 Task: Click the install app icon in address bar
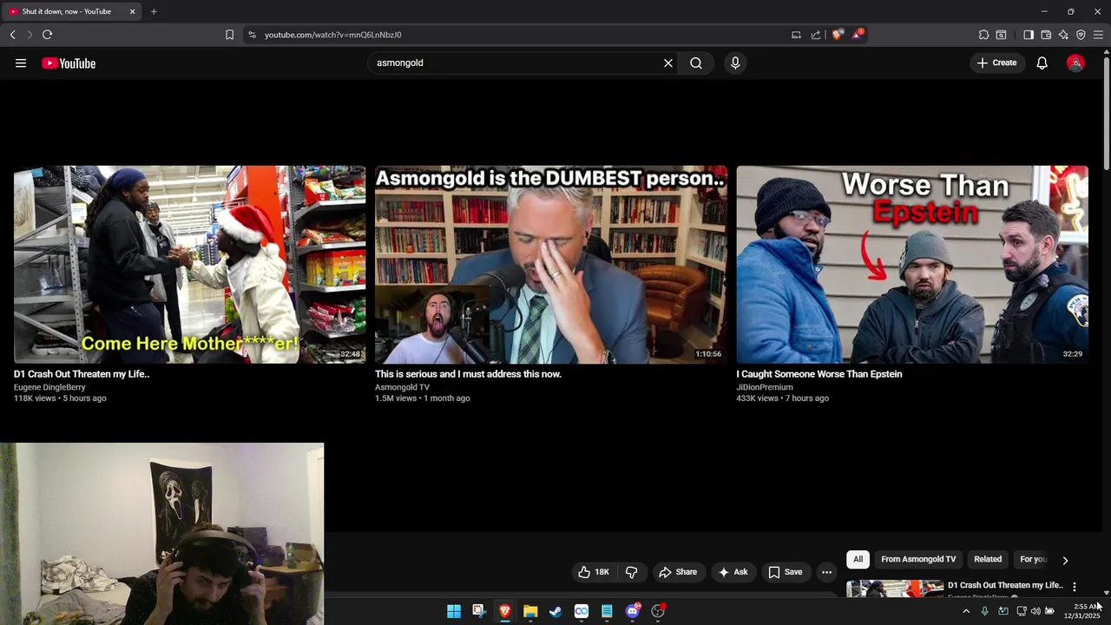[796, 35]
